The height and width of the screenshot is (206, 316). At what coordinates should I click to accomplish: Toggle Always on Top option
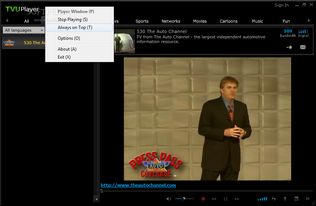[x=79, y=27]
